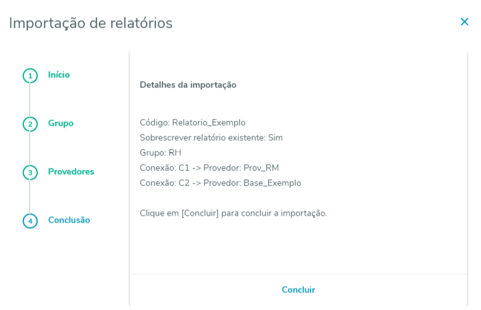Click the Grupo: RH detail line

[161, 153]
